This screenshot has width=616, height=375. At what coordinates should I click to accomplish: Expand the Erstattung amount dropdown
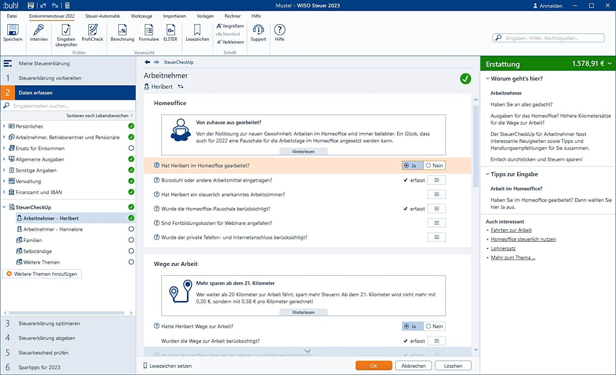(x=610, y=64)
